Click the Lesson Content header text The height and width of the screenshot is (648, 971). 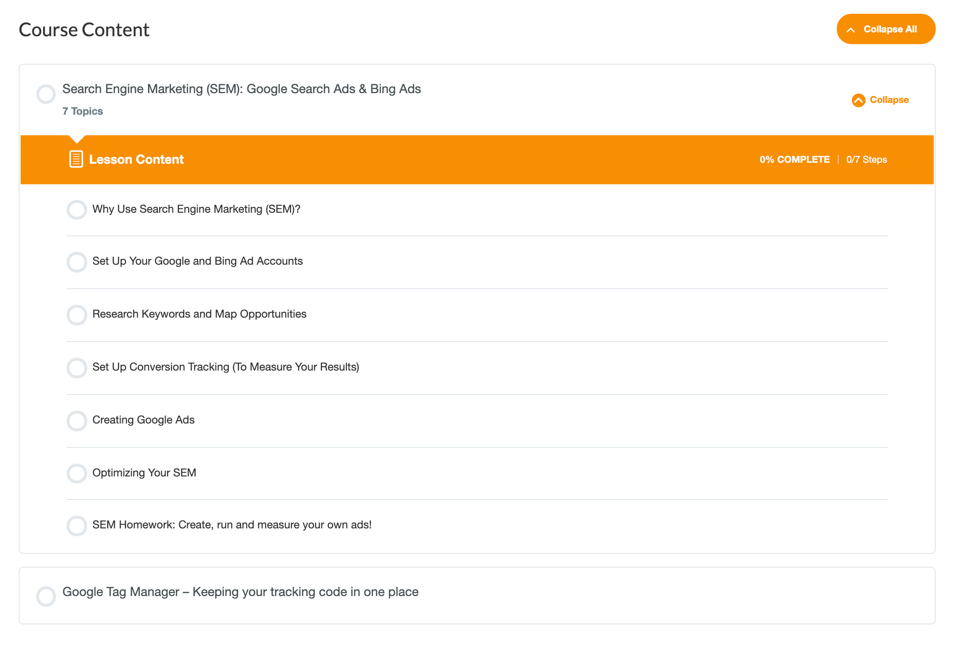tap(137, 160)
